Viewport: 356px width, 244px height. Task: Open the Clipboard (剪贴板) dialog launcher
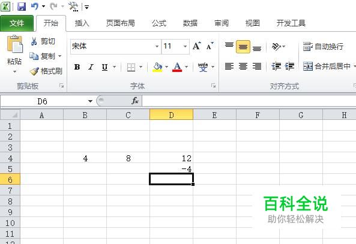(61, 86)
